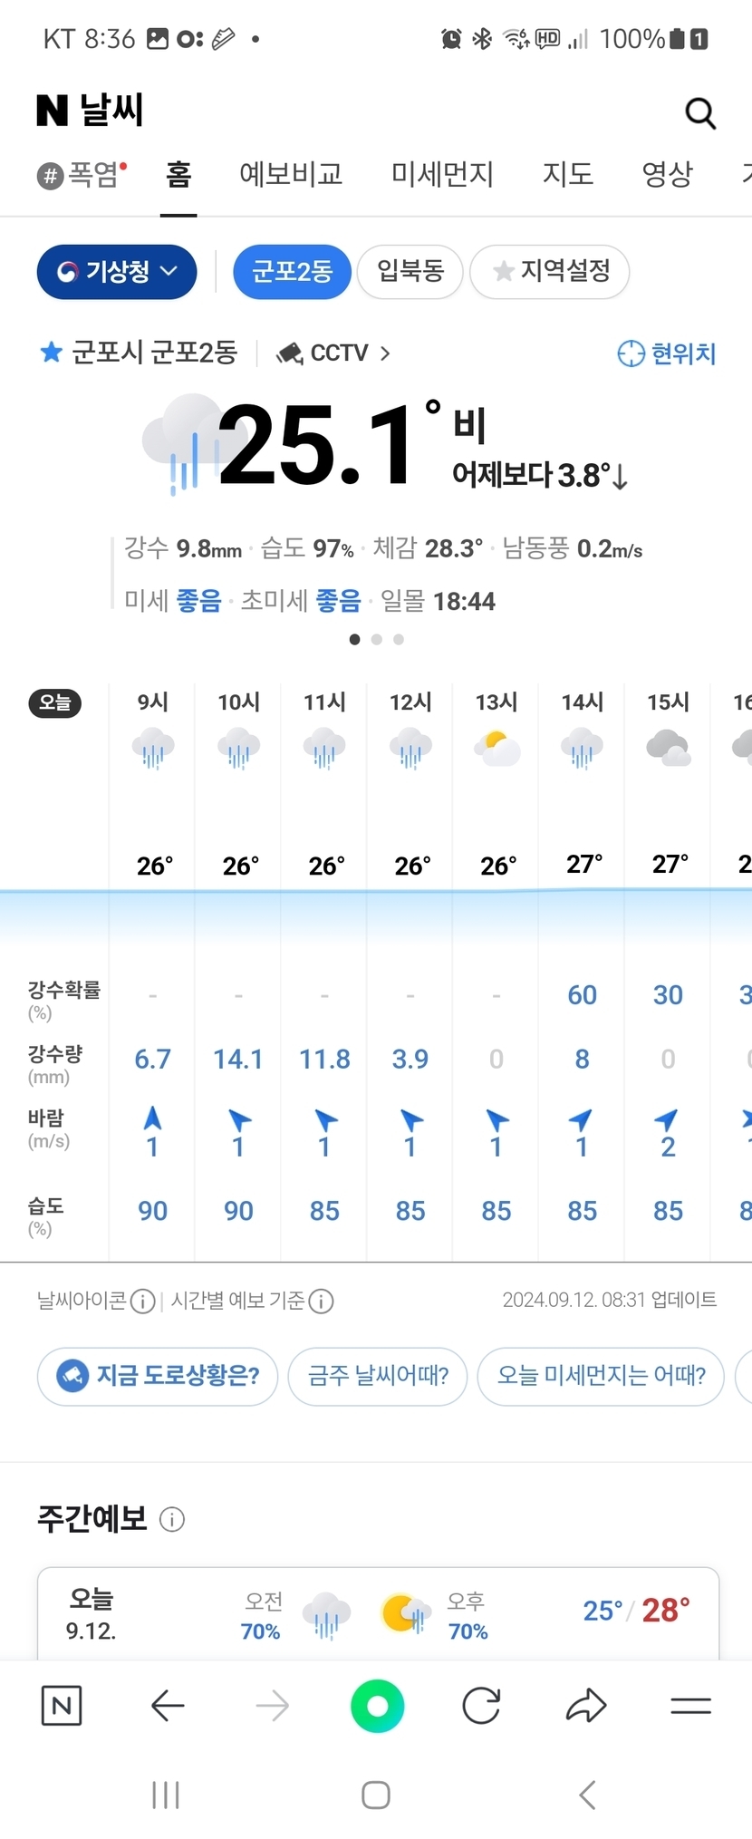Tap the search magnifier icon
This screenshot has width=752, height=1839.
click(x=700, y=113)
